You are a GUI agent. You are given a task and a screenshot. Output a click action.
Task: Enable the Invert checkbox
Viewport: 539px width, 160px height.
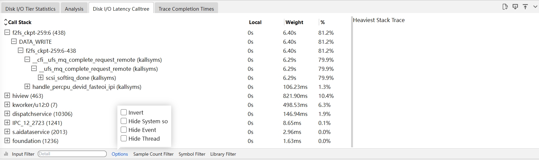pyautogui.click(x=124, y=113)
